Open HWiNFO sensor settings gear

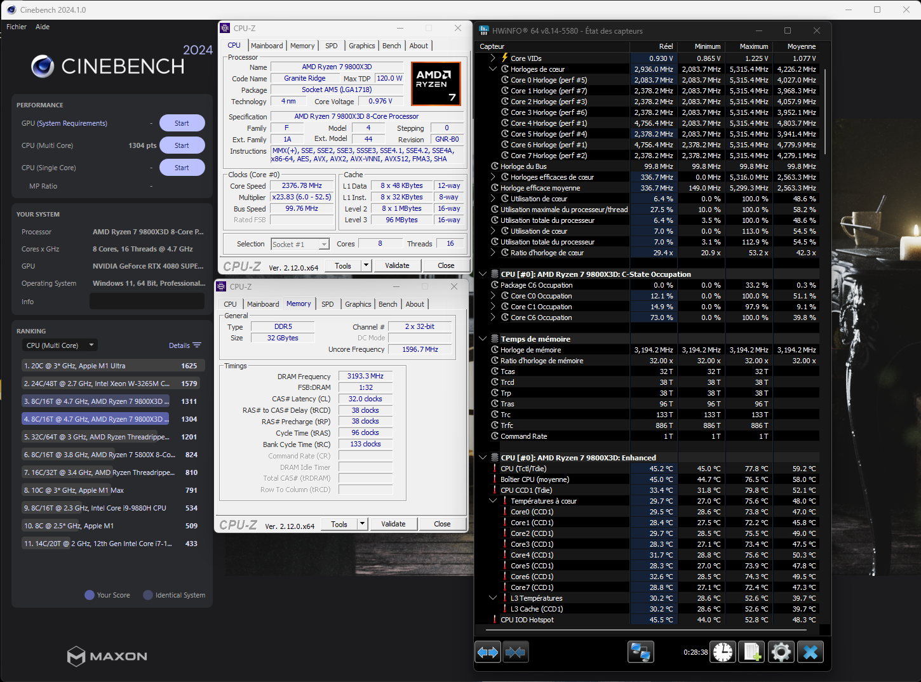pyautogui.click(x=781, y=652)
